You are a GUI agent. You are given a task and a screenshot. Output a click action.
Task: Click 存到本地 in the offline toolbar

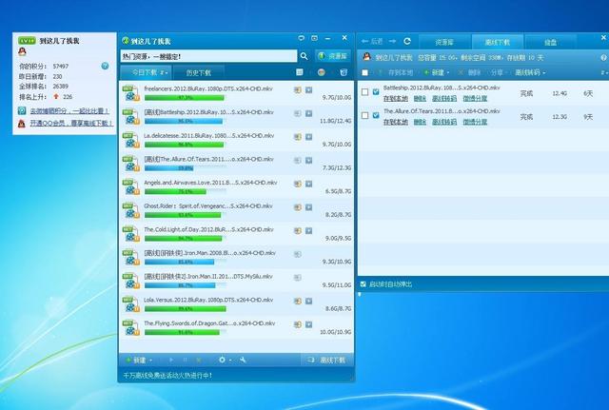[396, 72]
